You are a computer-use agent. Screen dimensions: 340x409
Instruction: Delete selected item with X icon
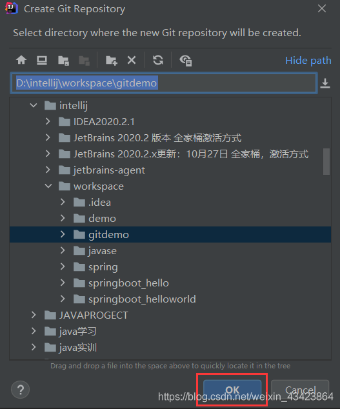(132, 60)
